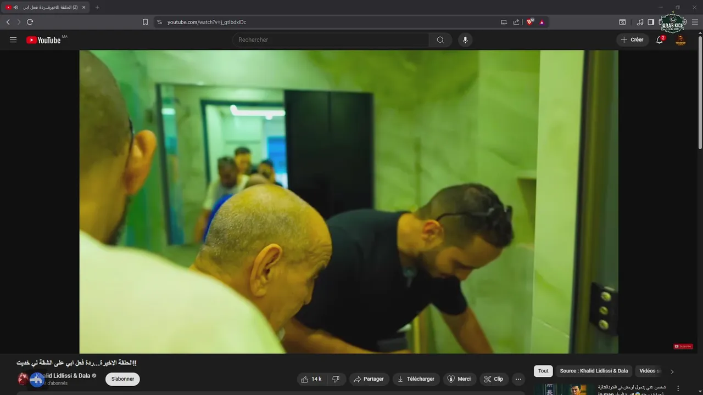703x395 pixels.
Task: Click the Rechercher search field
Action: click(331, 40)
